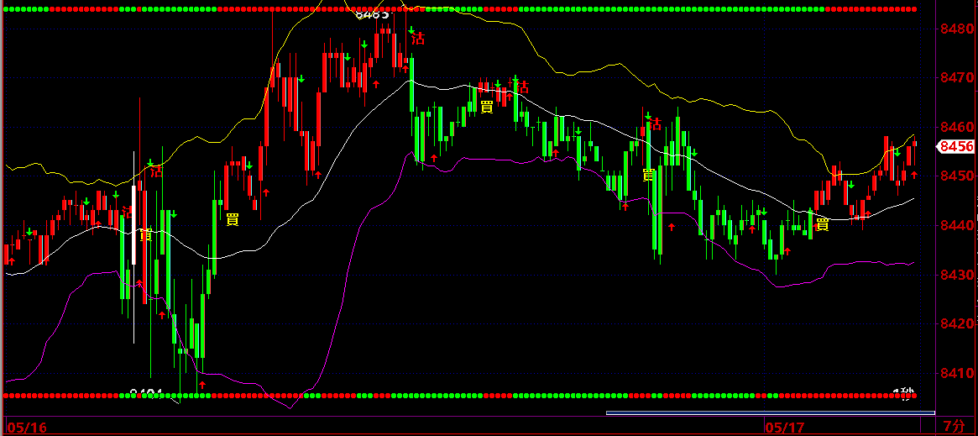This screenshot has height=436, width=978.
Task: Click the 05/17 date label
Action: click(783, 428)
